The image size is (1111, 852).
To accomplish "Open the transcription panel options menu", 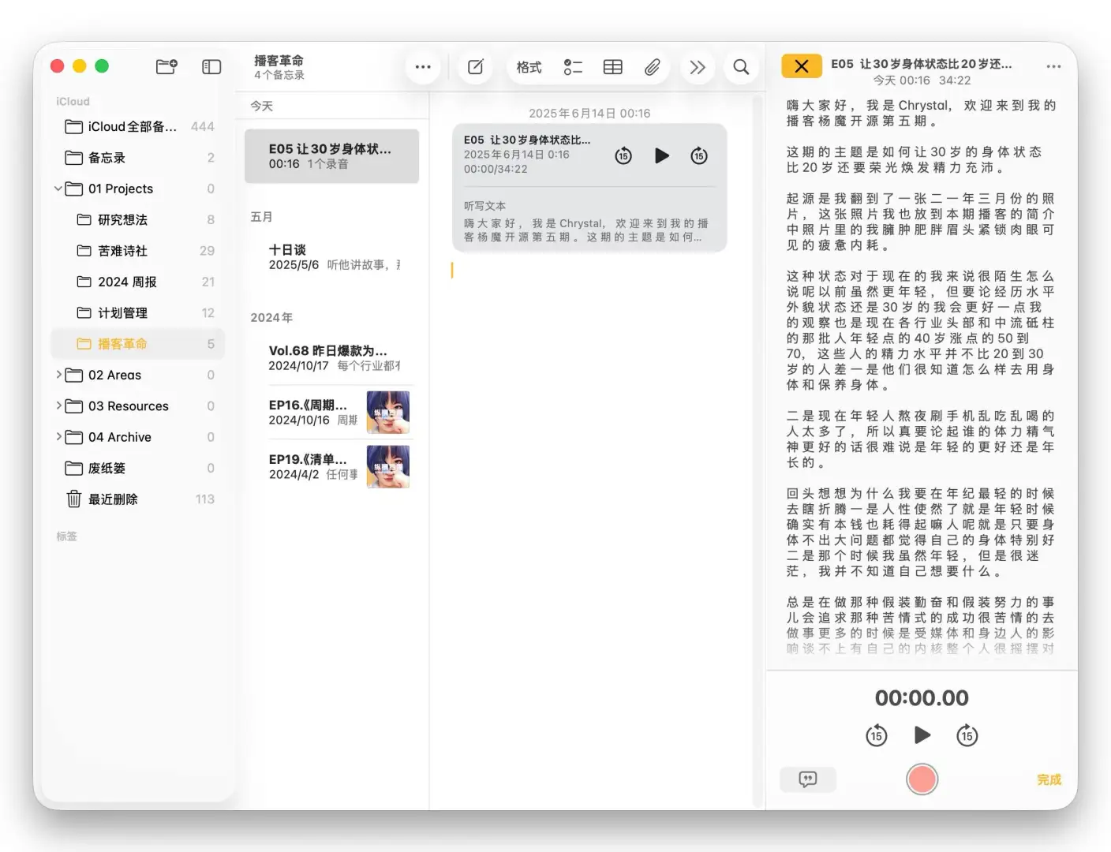I will pyautogui.click(x=1054, y=66).
